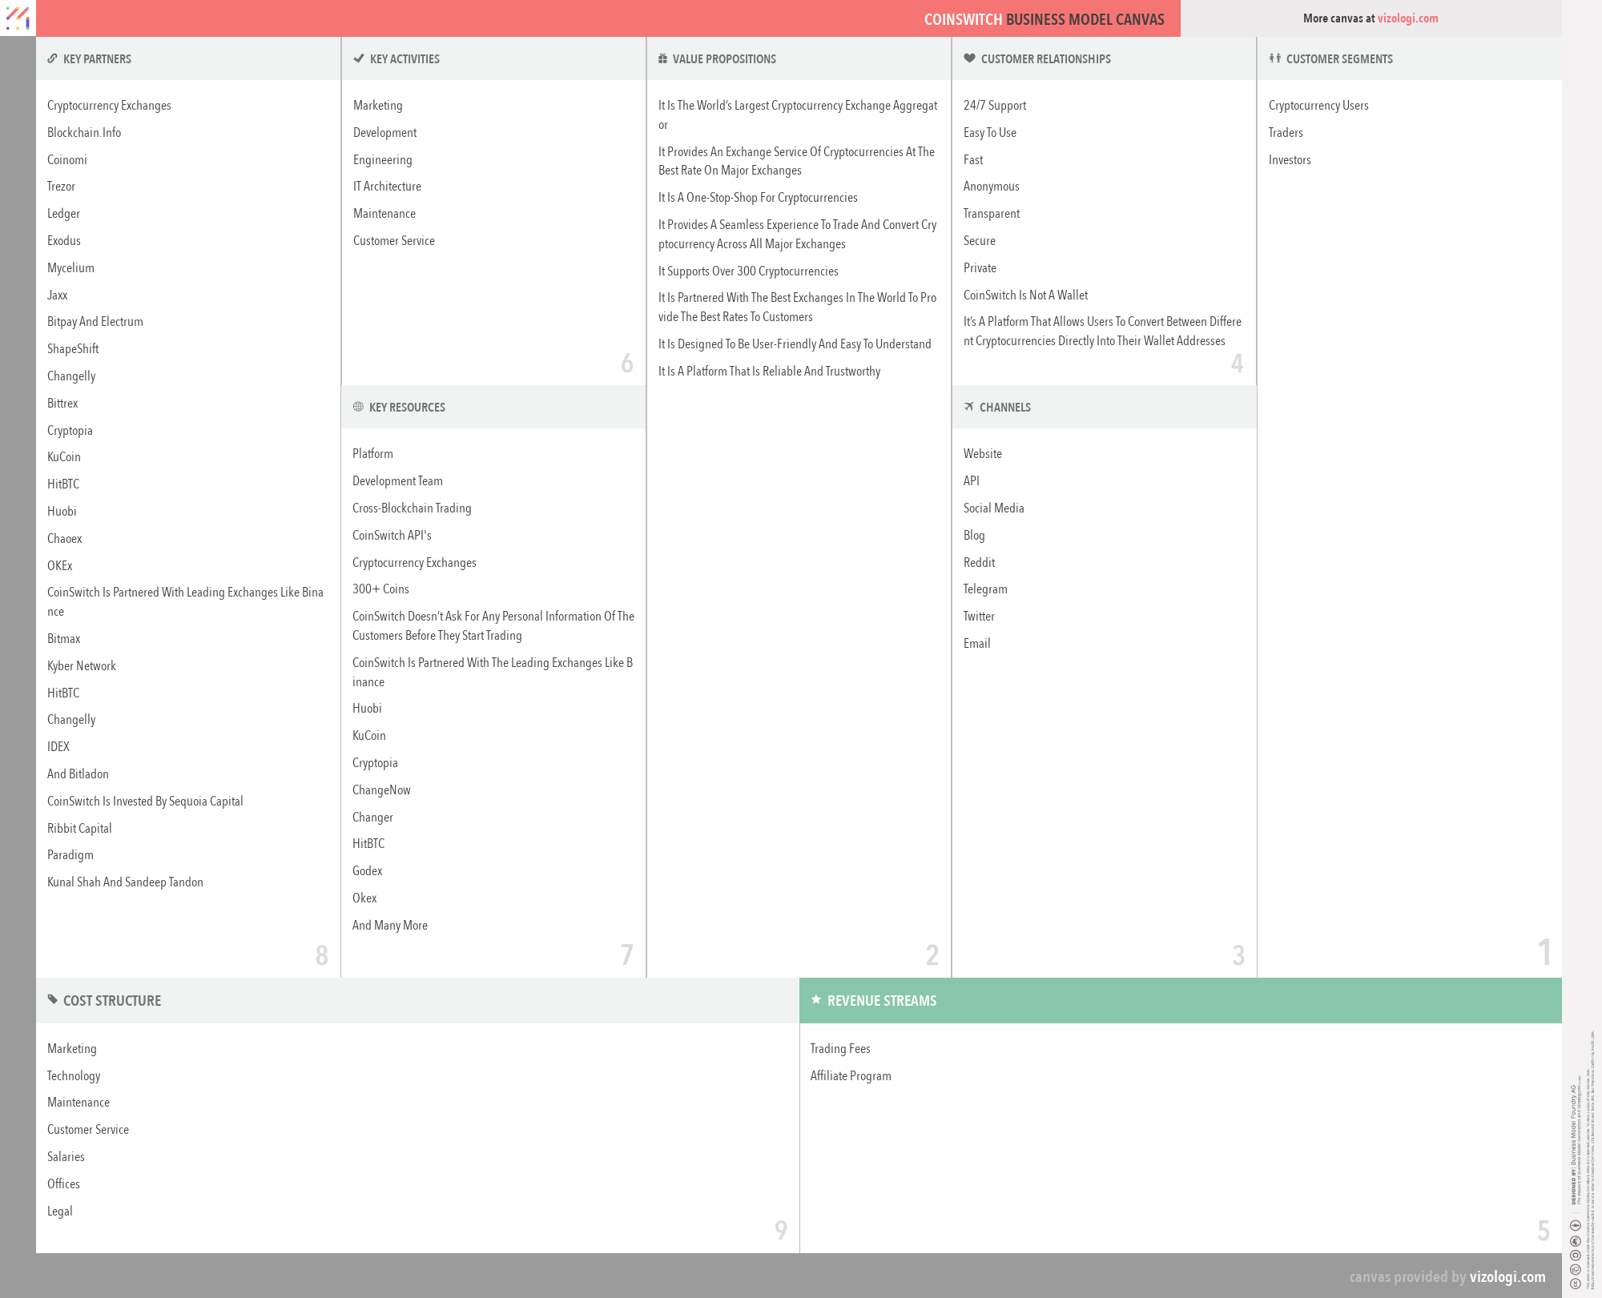Open the vizologi.com footer link
1602x1298 pixels.
coord(1507,1276)
